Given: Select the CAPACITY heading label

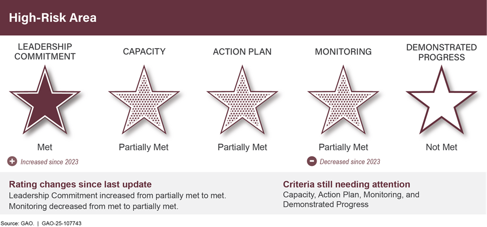Looking at the screenshot, I should [143, 52].
